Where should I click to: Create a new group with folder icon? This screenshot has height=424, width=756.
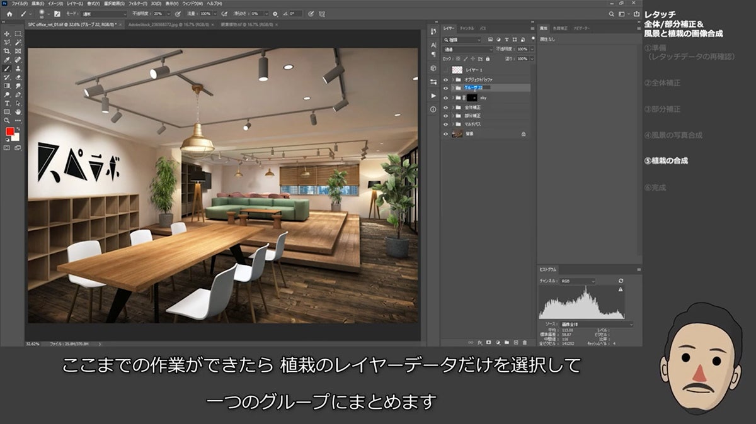point(507,342)
